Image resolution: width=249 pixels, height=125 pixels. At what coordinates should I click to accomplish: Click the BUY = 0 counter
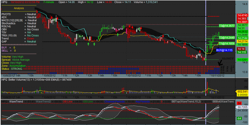pyautogui.click(x=8, y=48)
